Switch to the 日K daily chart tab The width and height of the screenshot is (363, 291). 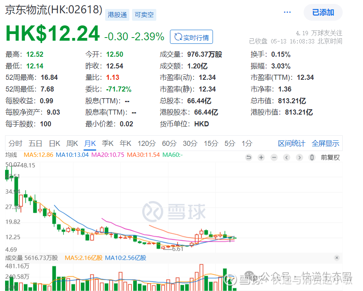click(x=54, y=143)
